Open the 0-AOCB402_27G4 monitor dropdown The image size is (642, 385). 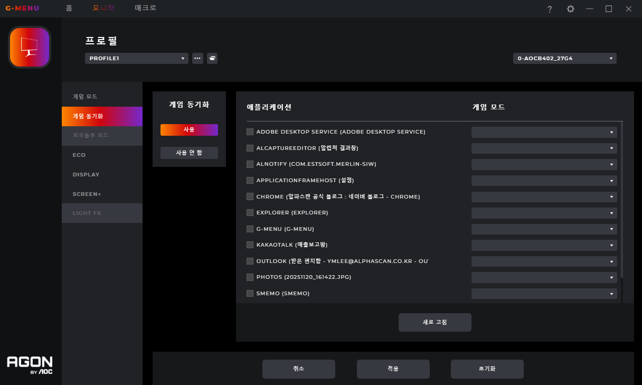pyautogui.click(x=564, y=58)
